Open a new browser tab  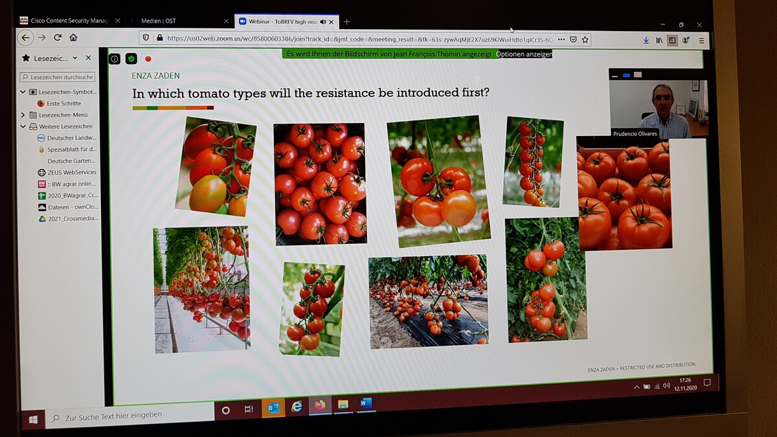click(x=346, y=21)
